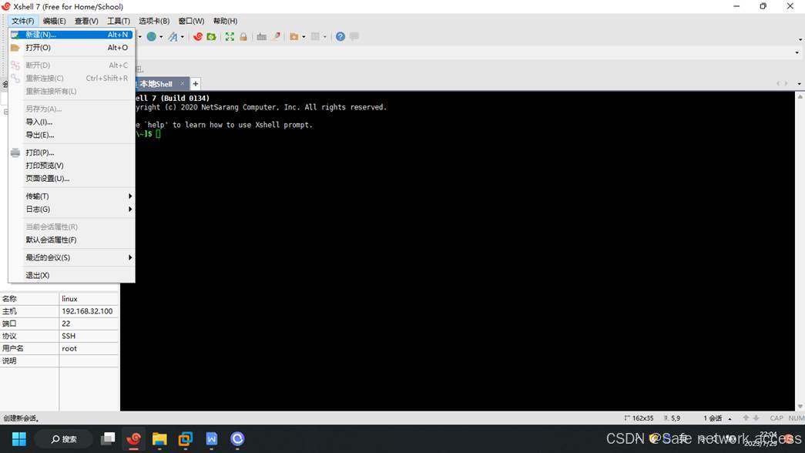This screenshot has height=453, width=805.
Task: Open Xftp green folder transfer icon
Action: 211,36
